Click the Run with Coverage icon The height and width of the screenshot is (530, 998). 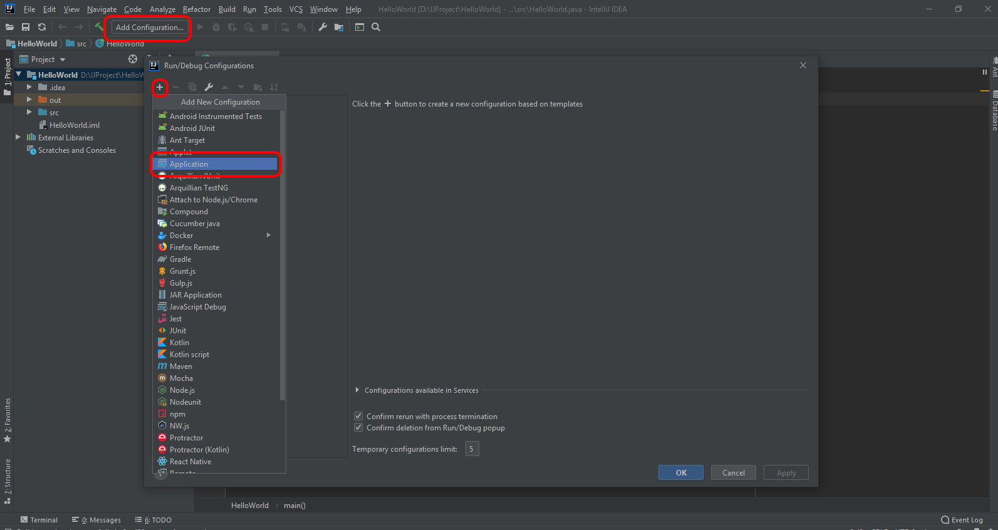pyautogui.click(x=232, y=27)
